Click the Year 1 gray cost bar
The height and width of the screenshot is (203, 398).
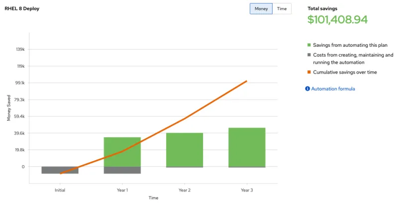point(122,170)
